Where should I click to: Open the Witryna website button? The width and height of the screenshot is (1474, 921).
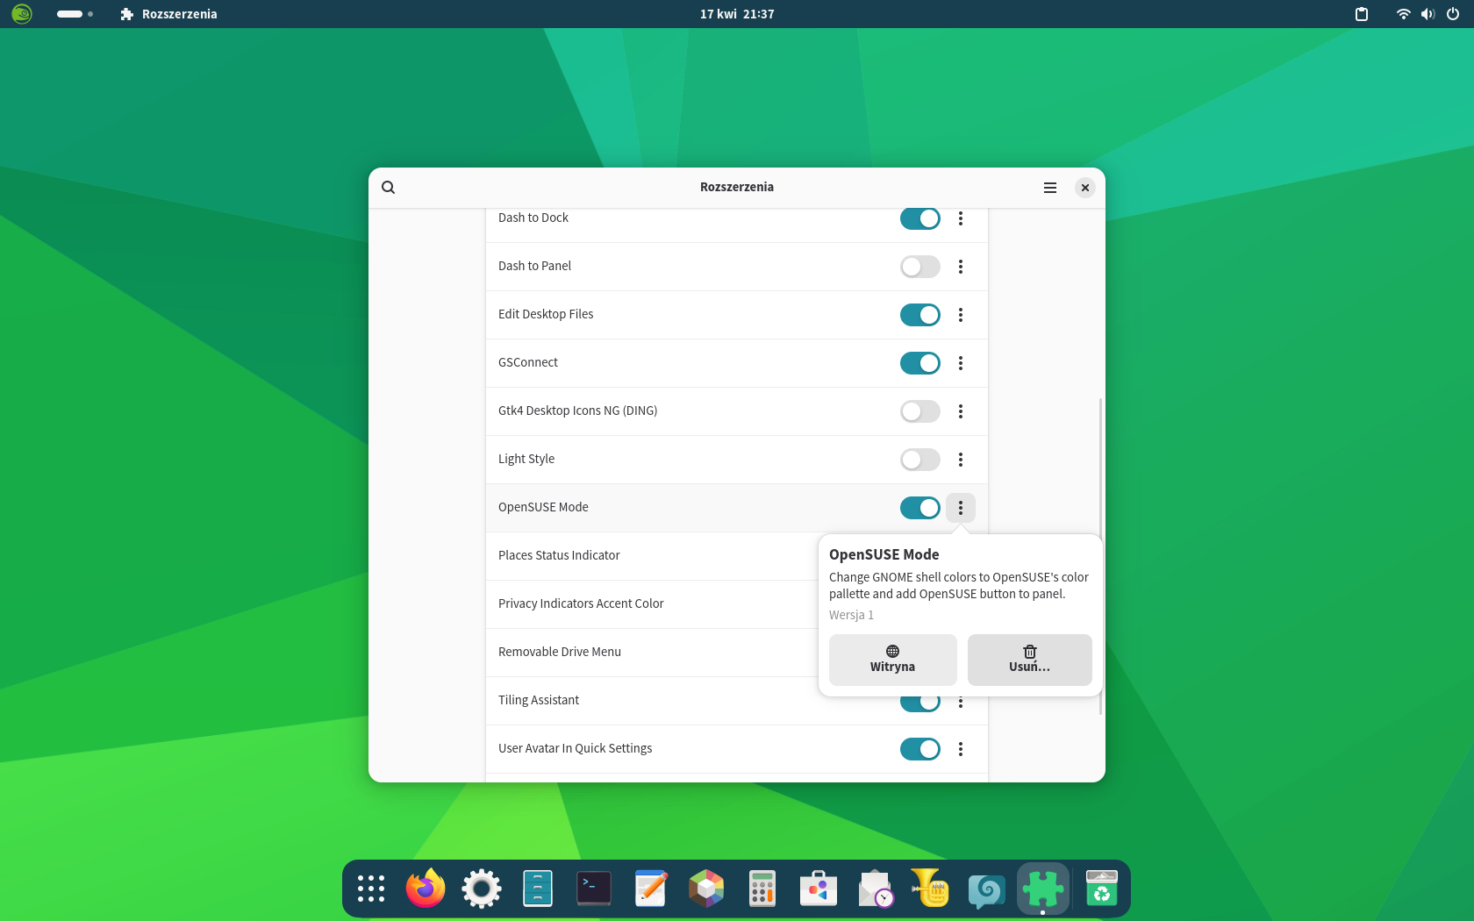[x=892, y=660]
